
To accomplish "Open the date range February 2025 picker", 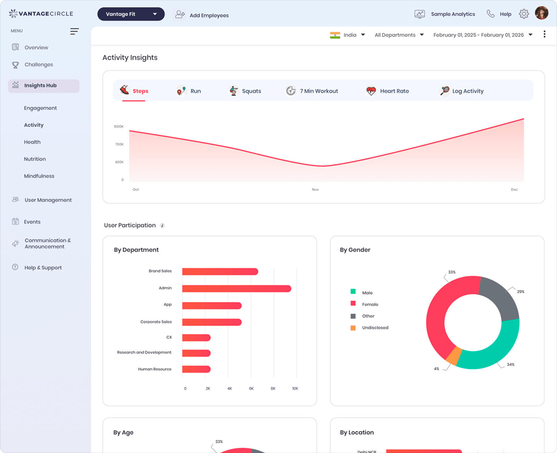I will pyautogui.click(x=481, y=35).
